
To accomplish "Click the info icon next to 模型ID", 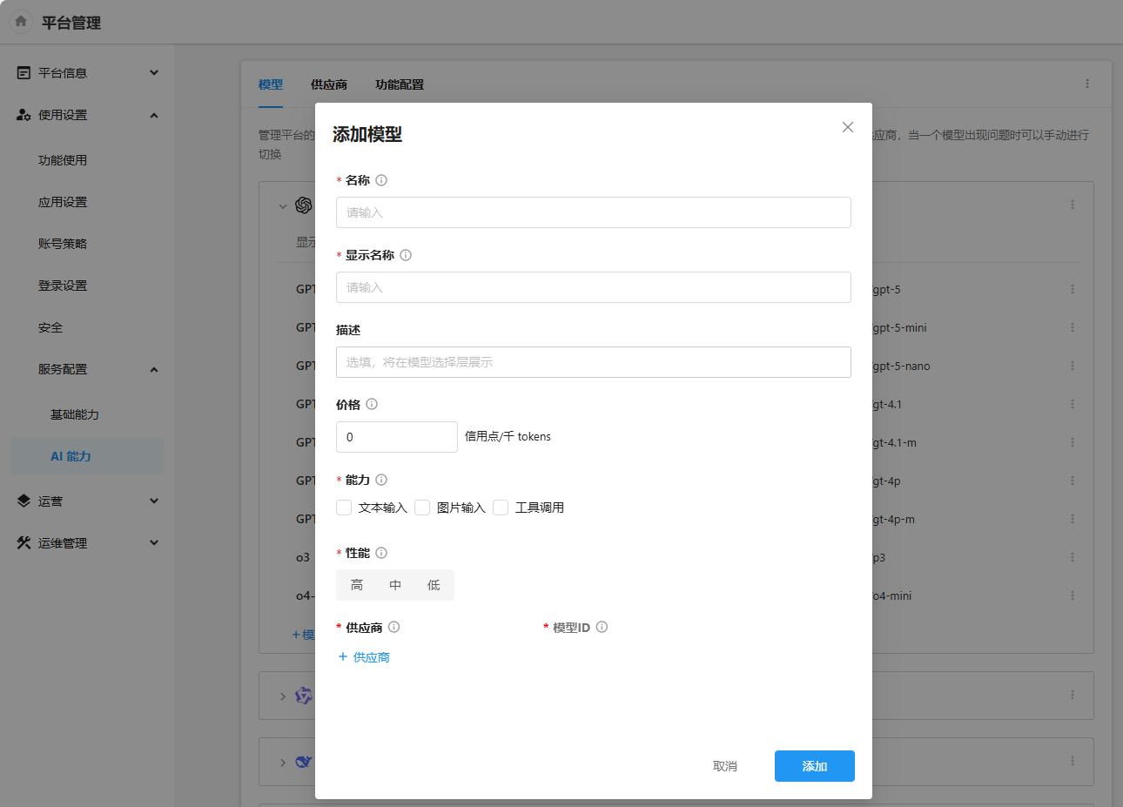I will pos(602,627).
